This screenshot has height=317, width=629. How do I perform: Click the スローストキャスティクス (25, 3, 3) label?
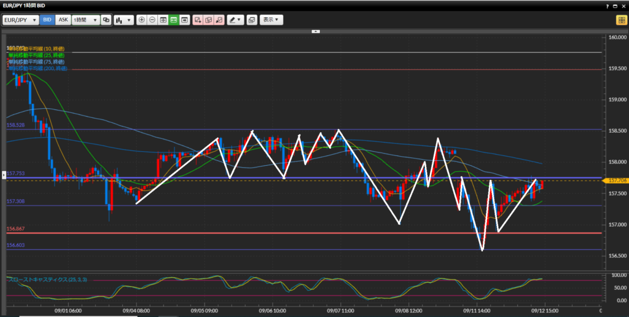pyautogui.click(x=47, y=280)
